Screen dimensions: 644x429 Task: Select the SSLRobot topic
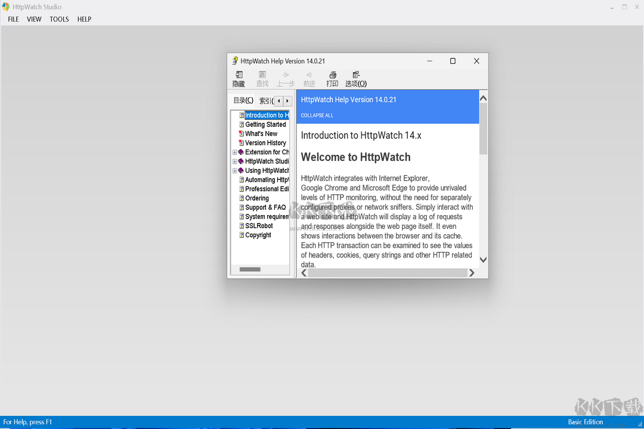tap(259, 226)
